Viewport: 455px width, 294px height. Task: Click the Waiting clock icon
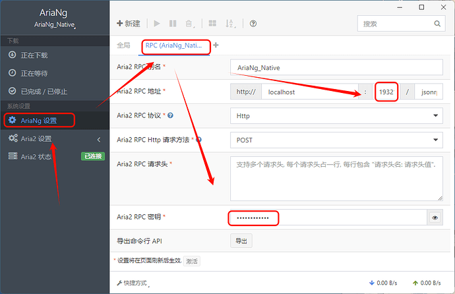12,73
